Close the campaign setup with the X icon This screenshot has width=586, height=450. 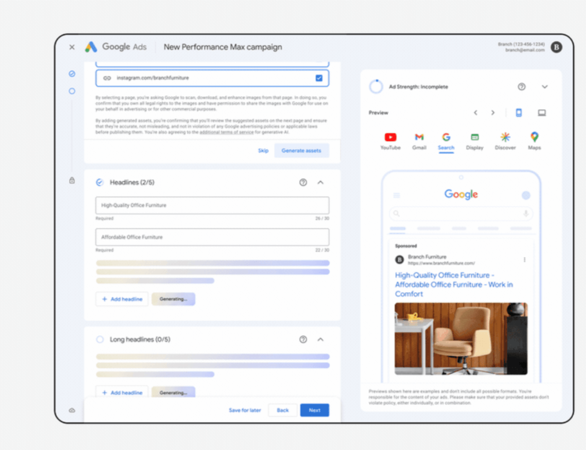[x=72, y=47]
